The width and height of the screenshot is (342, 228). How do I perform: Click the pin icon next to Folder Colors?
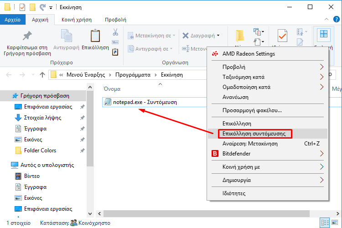tap(82, 150)
